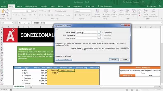Toggle italic K formatting

pyautogui.click(x=16, y=15)
